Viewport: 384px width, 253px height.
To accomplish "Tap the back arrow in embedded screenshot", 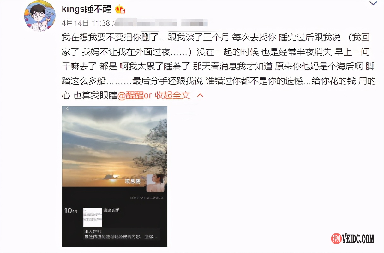I will click(67, 109).
